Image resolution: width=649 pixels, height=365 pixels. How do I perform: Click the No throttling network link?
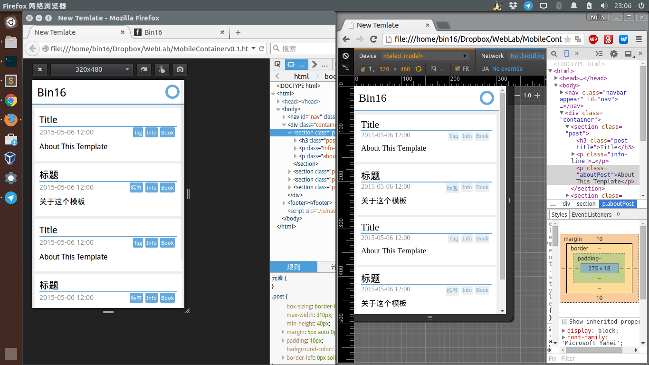[x=527, y=56]
